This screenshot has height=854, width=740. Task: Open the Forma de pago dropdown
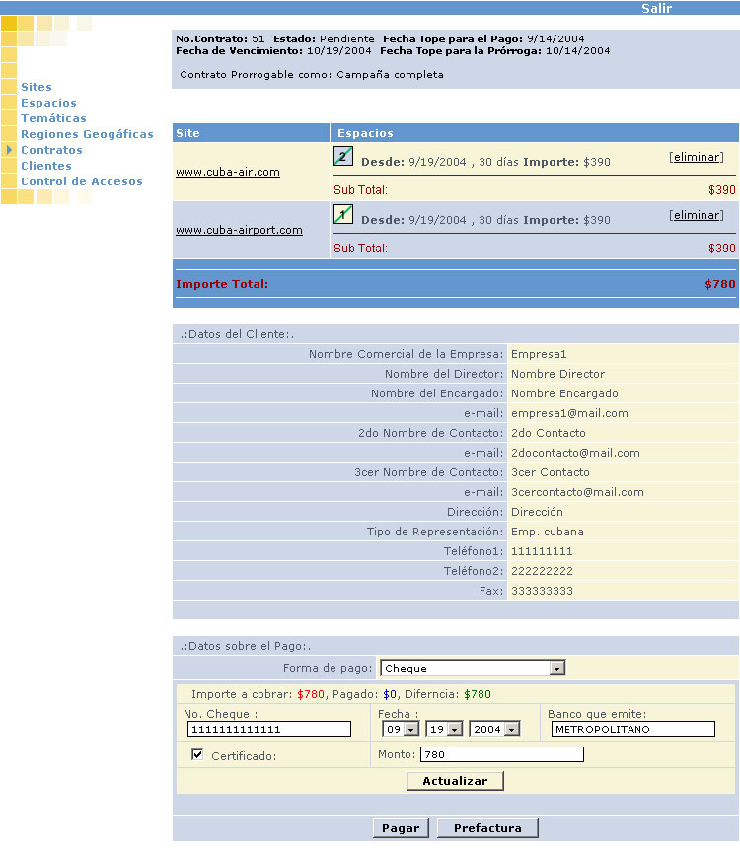point(473,668)
